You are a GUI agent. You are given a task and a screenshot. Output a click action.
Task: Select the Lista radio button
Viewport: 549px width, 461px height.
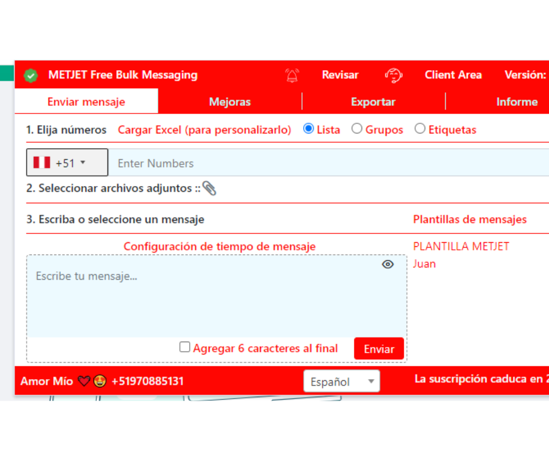point(308,129)
